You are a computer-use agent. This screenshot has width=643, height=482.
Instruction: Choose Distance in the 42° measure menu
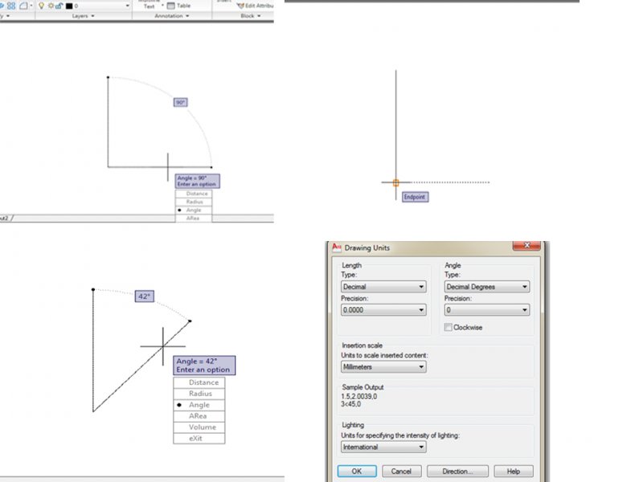(x=199, y=382)
